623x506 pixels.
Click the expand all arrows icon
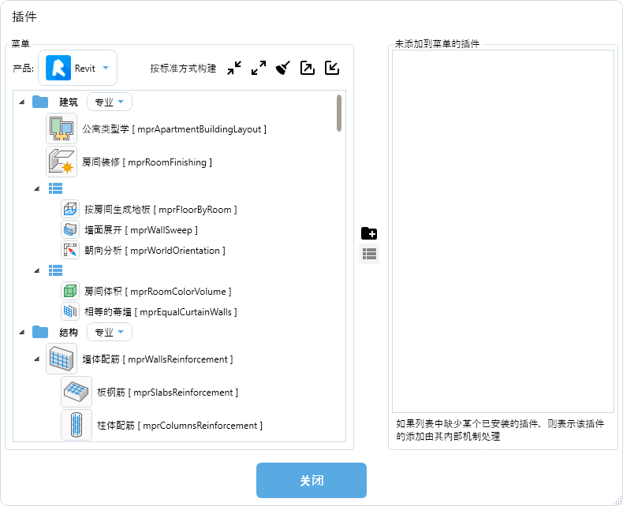[259, 69]
